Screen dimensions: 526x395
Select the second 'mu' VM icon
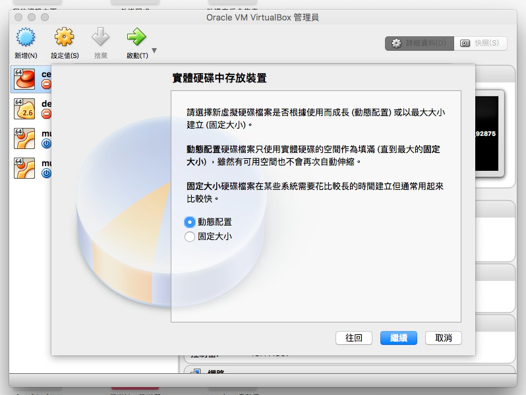24,167
